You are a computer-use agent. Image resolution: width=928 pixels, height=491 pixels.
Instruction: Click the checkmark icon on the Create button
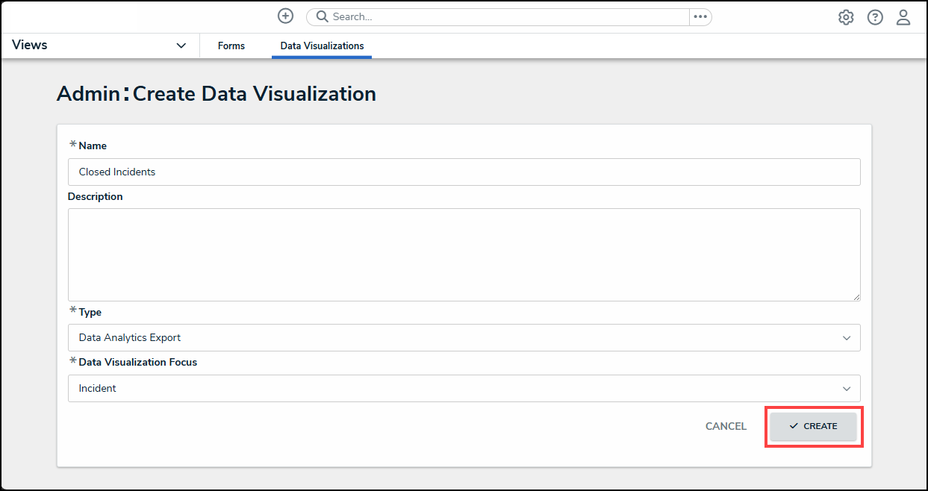794,426
